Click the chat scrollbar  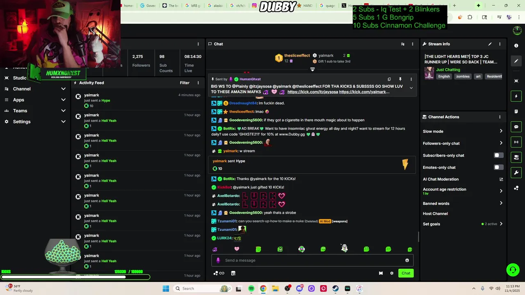click(x=418, y=237)
